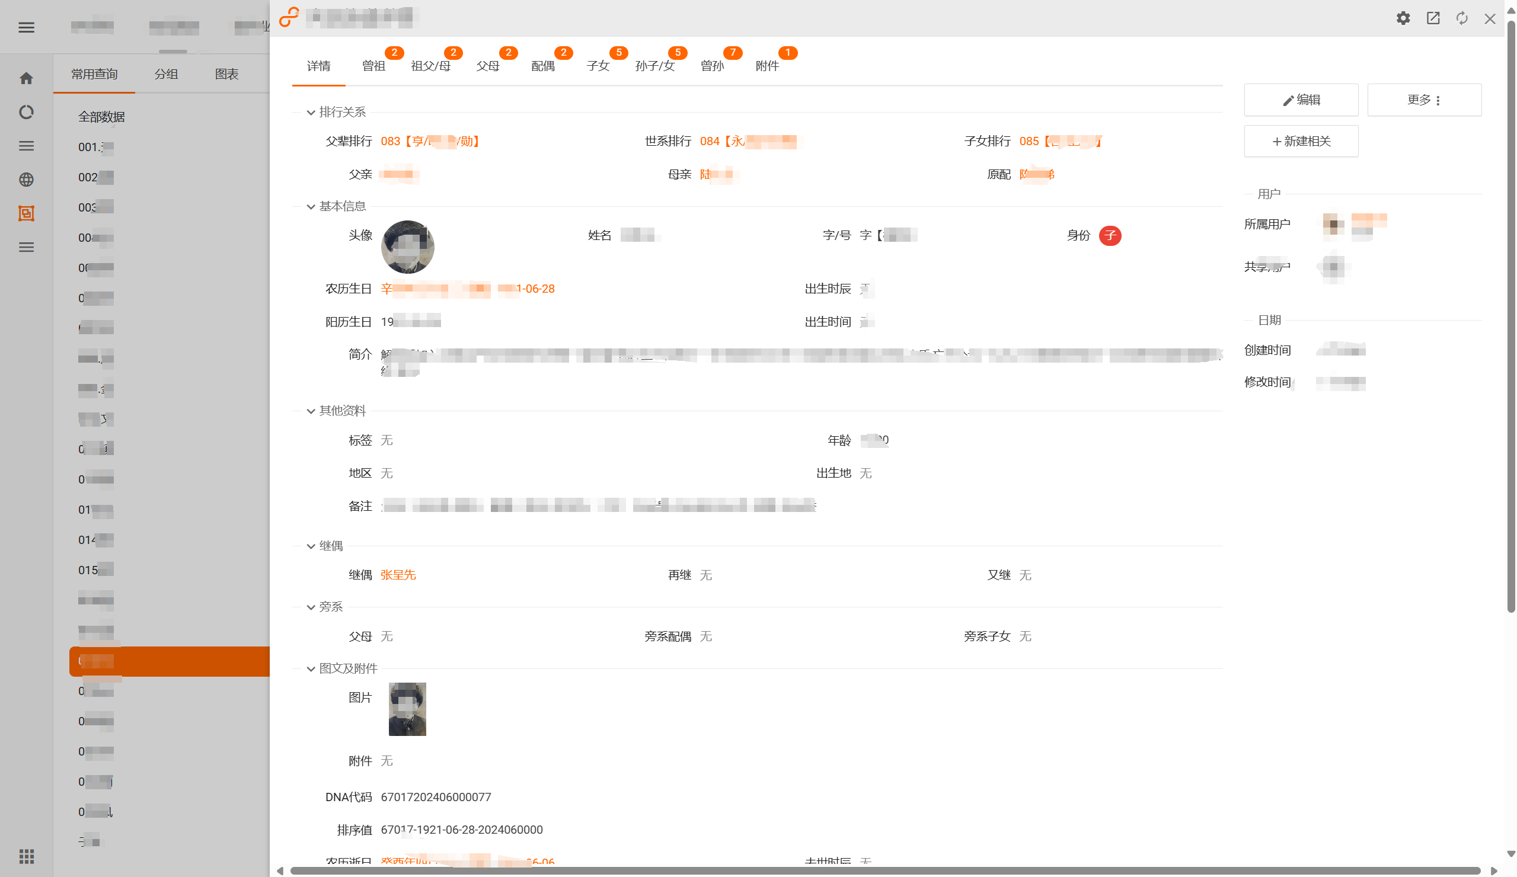
Task: Select the 分组 tab in left panel
Action: 165,74
